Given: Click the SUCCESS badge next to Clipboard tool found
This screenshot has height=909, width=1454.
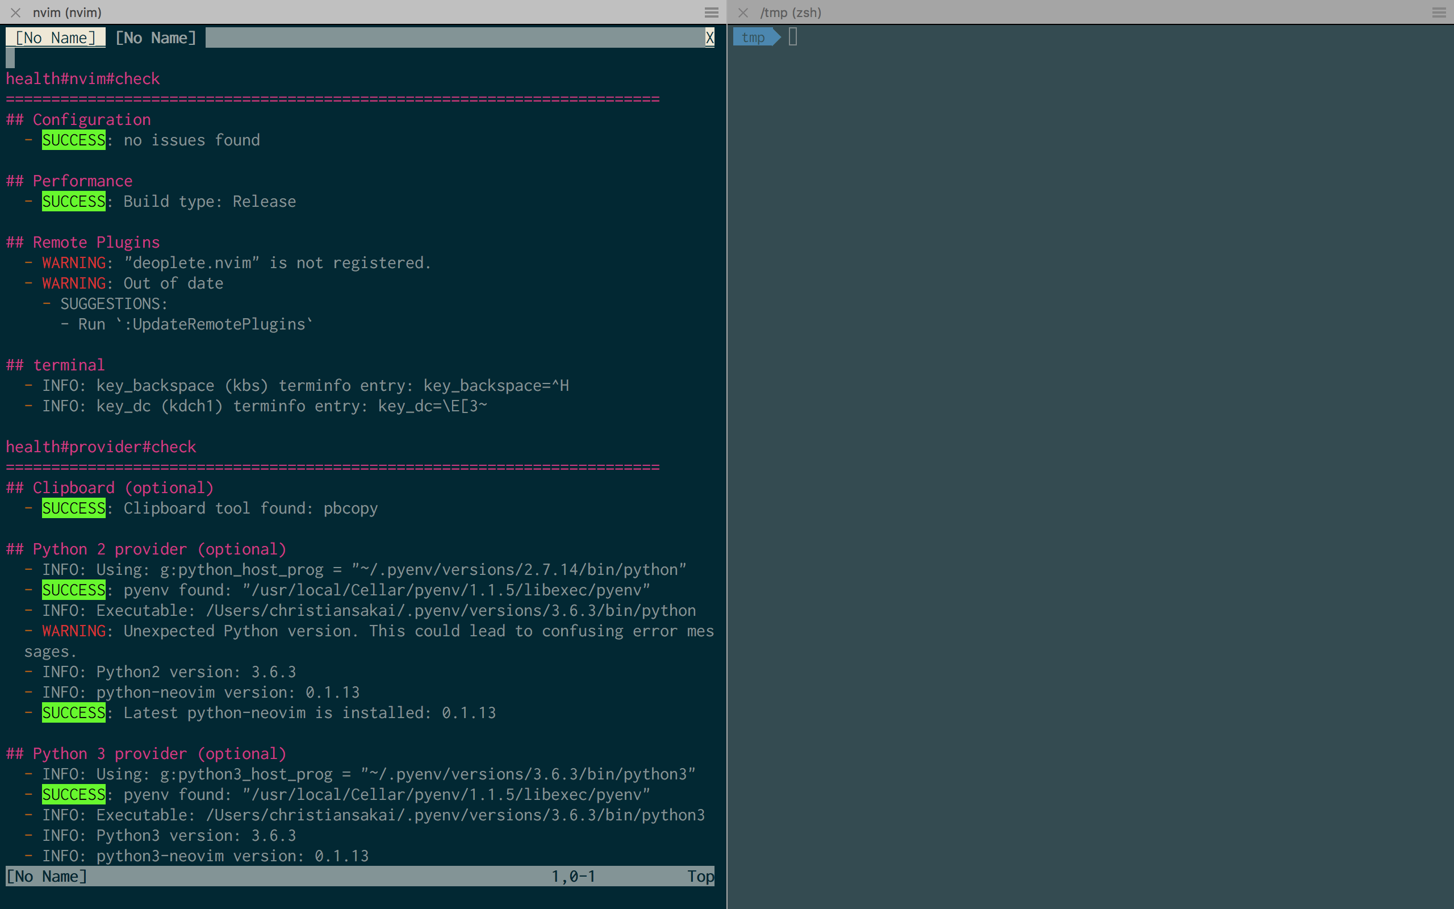Looking at the screenshot, I should tap(73, 508).
